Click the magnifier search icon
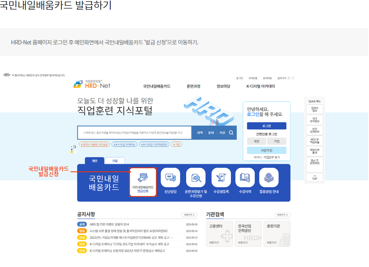The image size is (369, 267). click(231, 133)
